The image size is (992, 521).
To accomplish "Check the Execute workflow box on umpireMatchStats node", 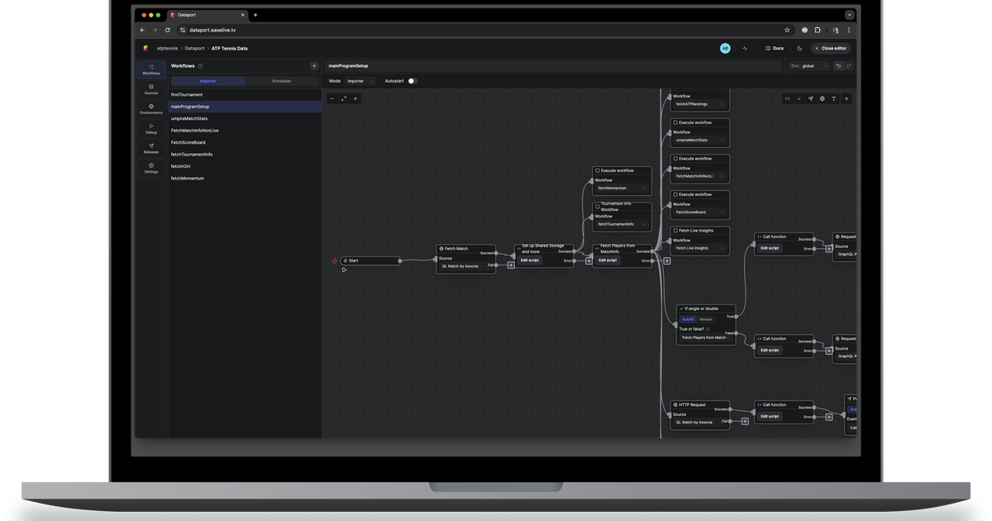I will 676,122.
